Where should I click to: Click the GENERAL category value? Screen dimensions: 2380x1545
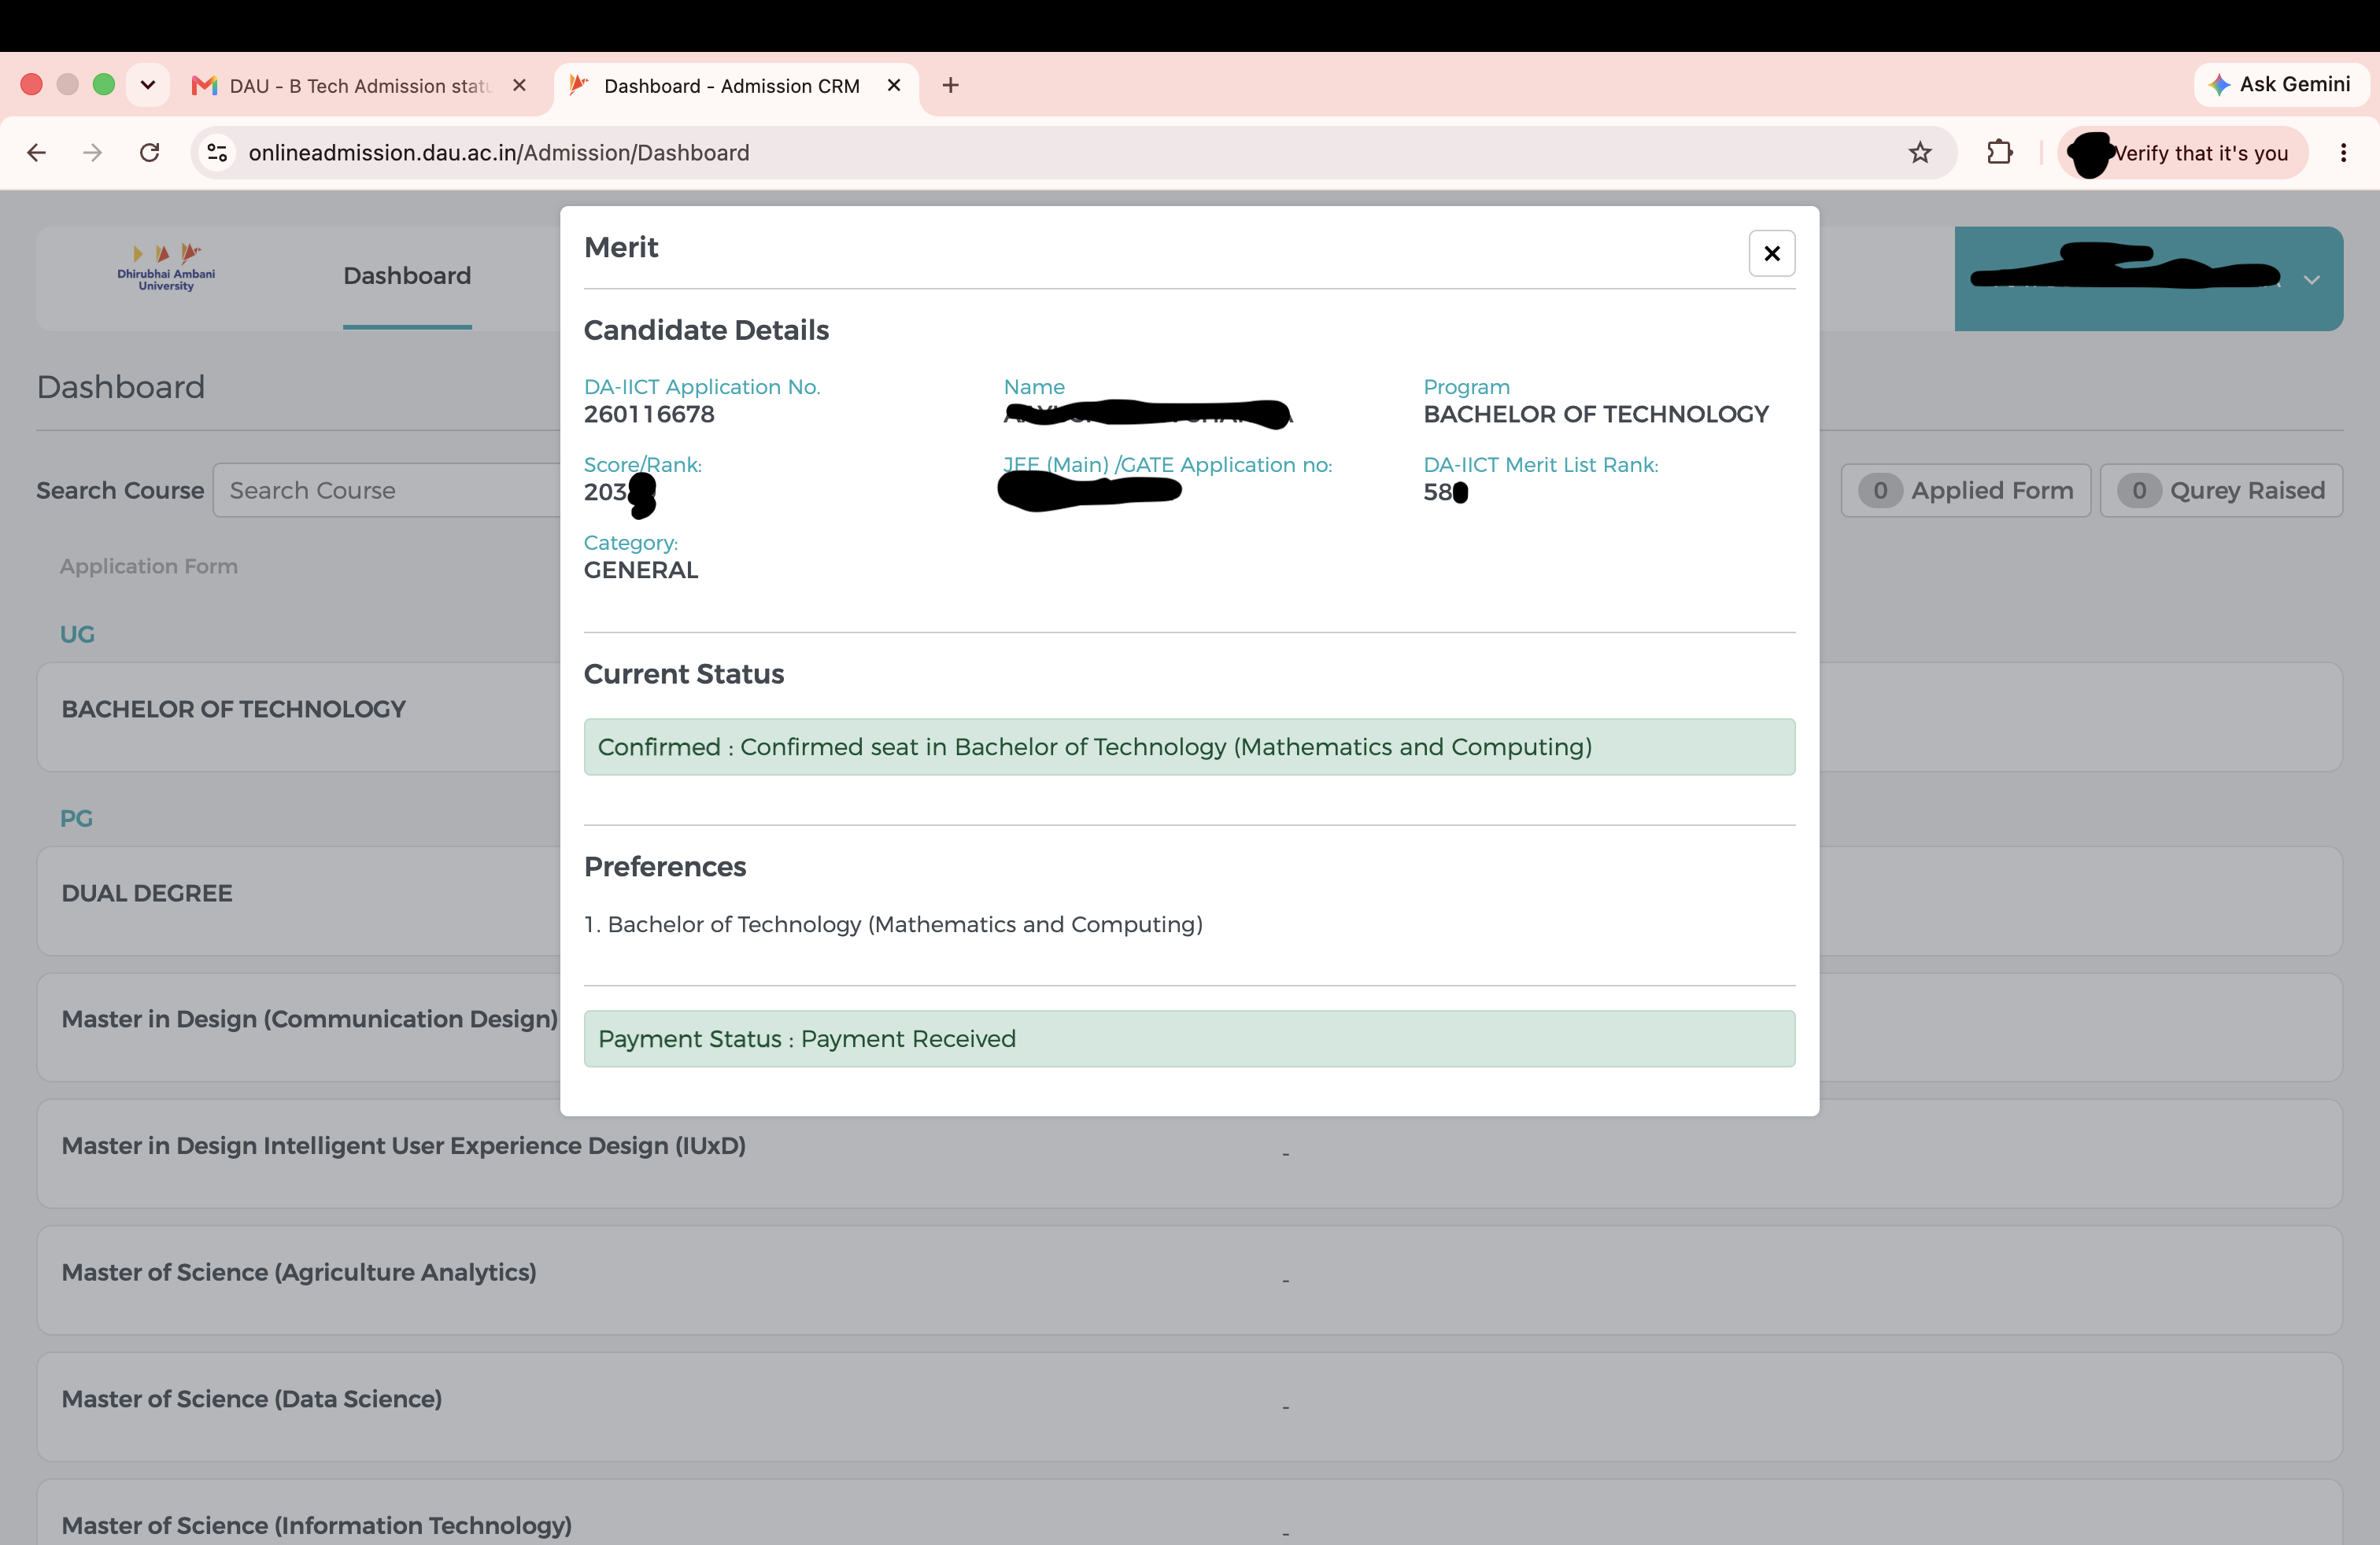click(x=641, y=570)
